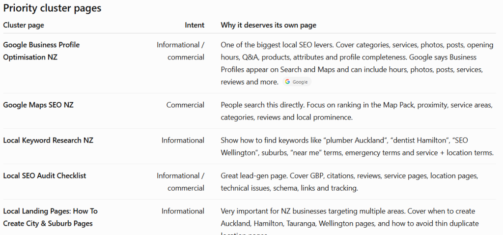Click description starting 'Great lead-gen page'
503x235 pixels.
350,182
